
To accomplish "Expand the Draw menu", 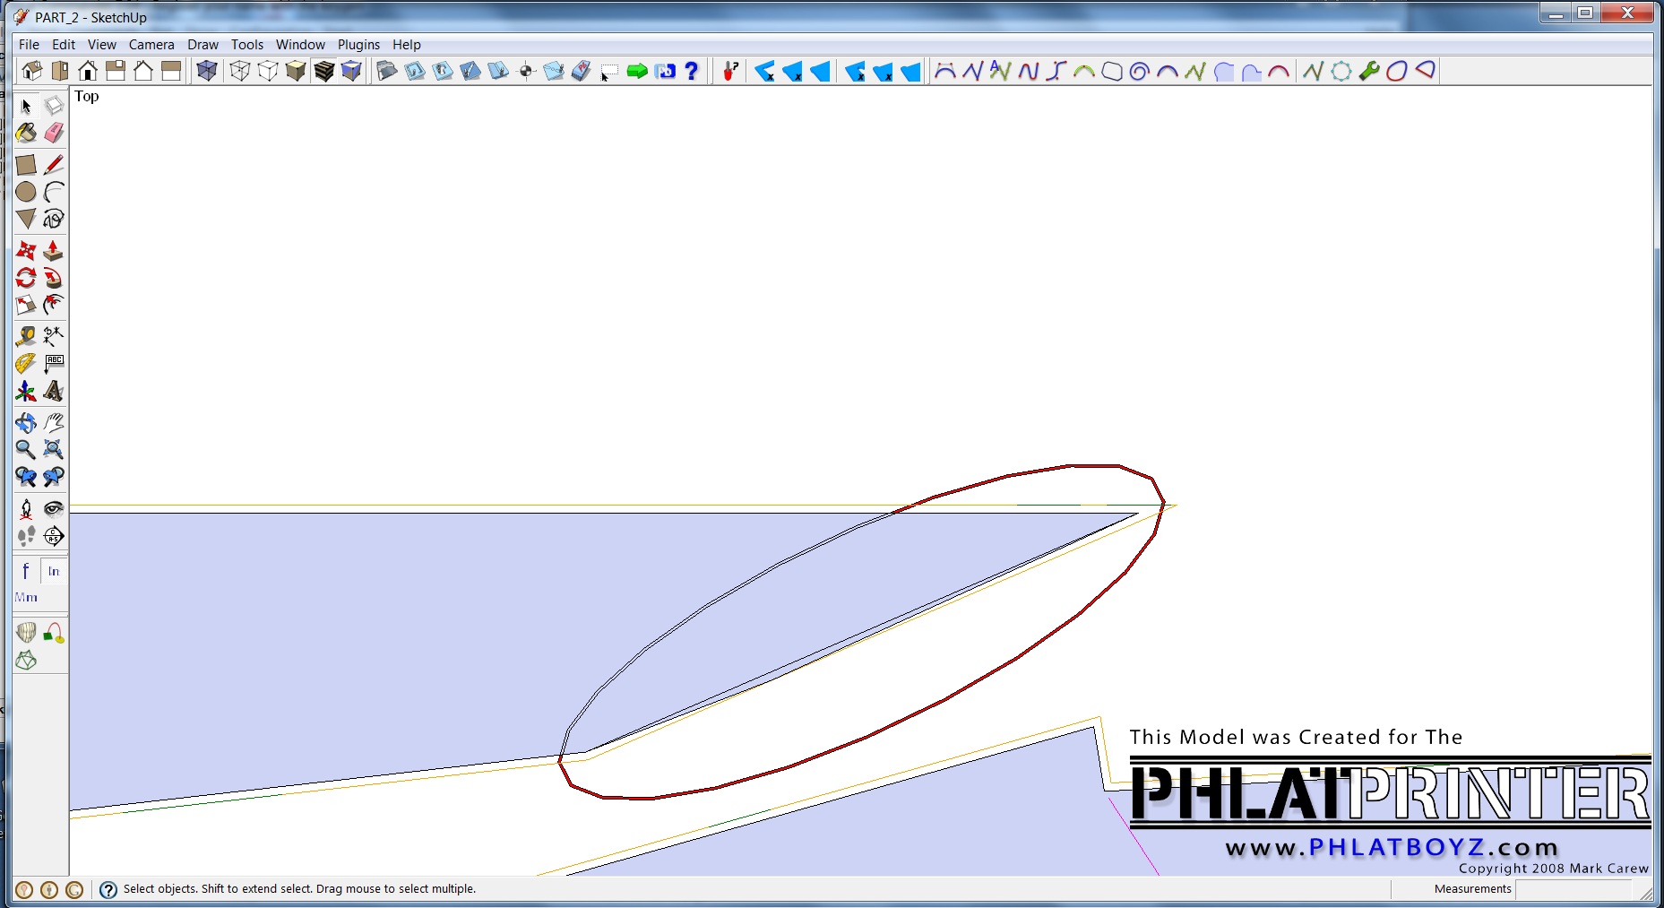I will click(203, 45).
